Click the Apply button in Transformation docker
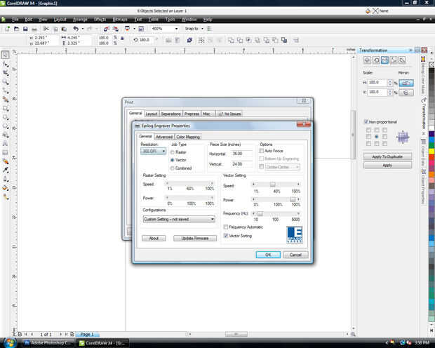Image resolution: width=435 pixels, height=348 pixels. coord(387,166)
